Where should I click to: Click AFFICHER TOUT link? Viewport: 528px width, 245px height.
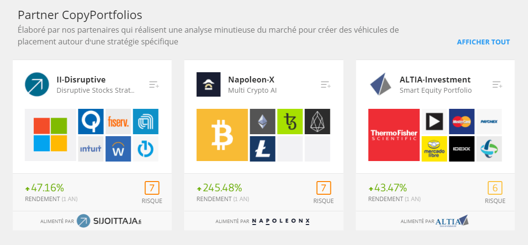pos(483,42)
